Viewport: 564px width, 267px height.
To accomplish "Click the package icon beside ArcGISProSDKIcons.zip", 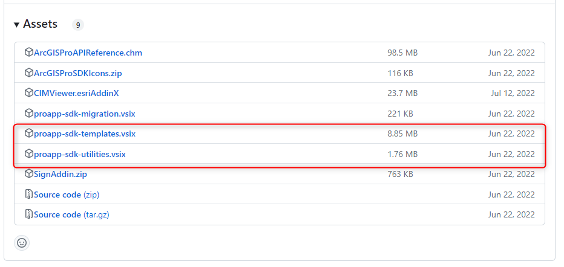I will [x=28, y=73].
